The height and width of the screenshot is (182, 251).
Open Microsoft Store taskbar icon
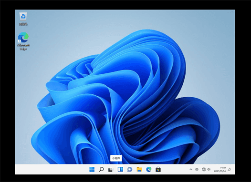(x=158, y=170)
